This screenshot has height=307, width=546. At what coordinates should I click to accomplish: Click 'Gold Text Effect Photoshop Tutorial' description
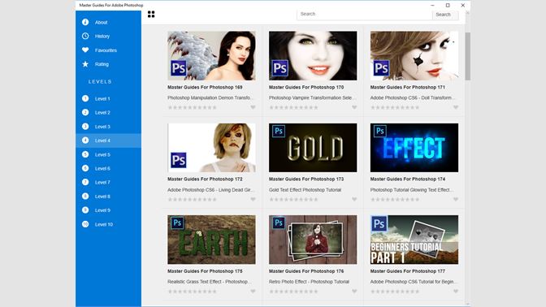click(305, 190)
